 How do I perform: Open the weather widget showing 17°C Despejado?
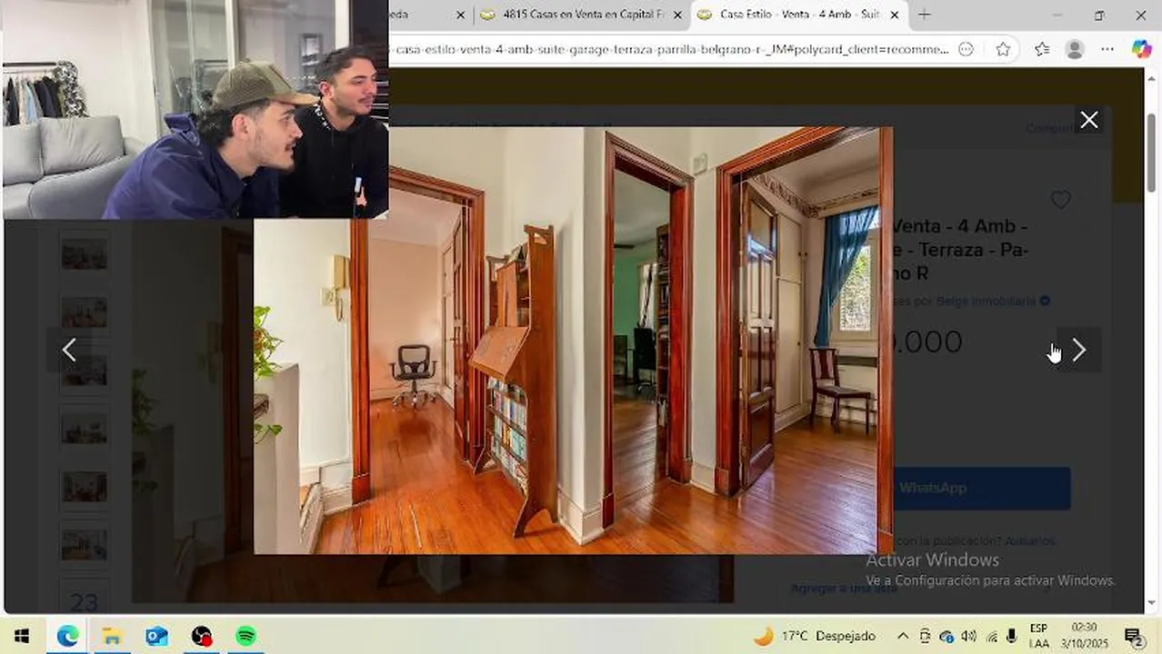815,636
